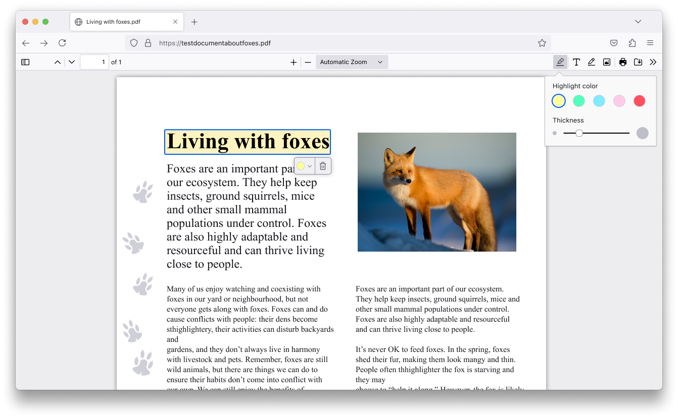Open the Add image stamp tool
This screenshot has width=678, height=418.
point(606,62)
